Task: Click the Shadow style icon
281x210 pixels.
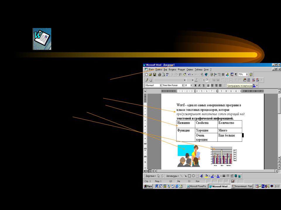Action: [x=236, y=176]
